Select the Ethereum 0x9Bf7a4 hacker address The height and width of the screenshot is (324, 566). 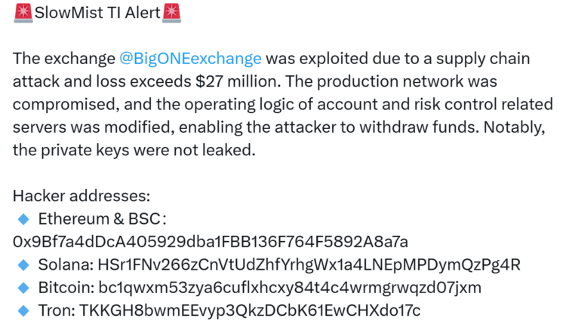coord(211,241)
